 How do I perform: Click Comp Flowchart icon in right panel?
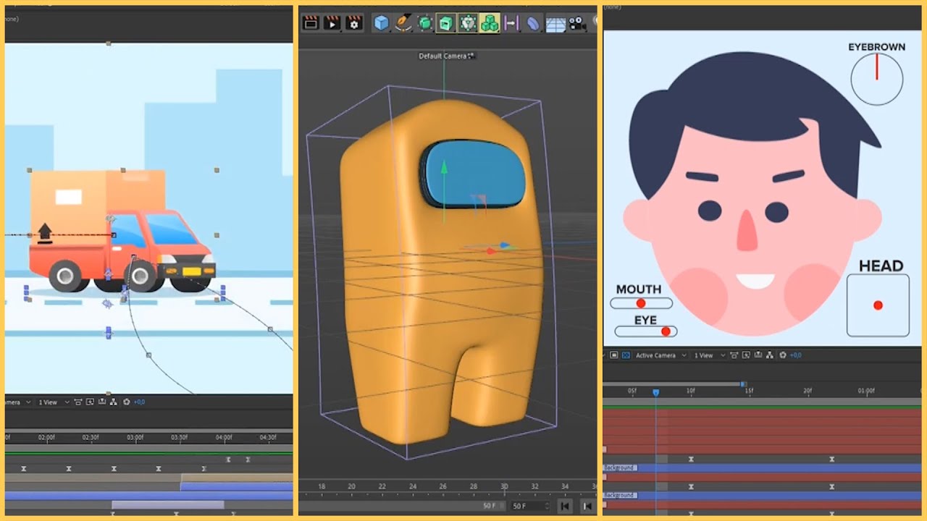click(770, 355)
